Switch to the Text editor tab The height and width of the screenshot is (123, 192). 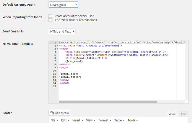(183, 114)
